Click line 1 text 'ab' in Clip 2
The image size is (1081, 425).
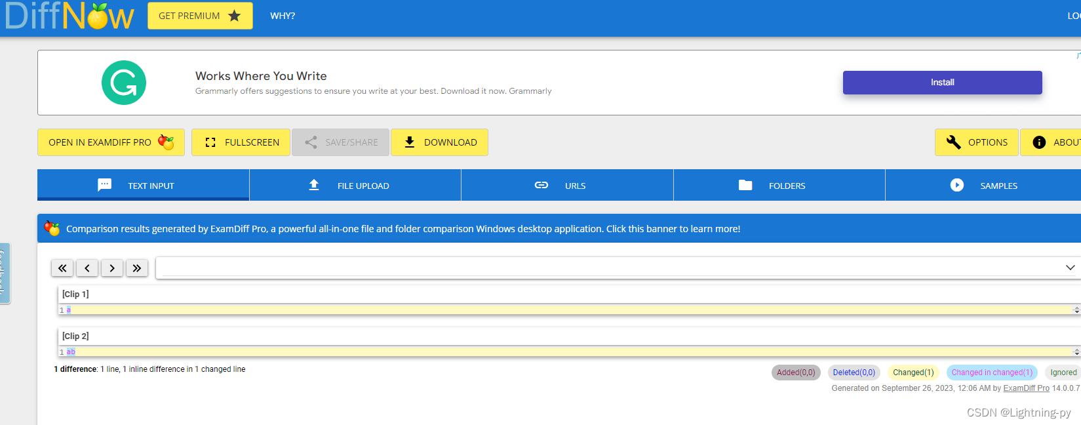point(71,352)
